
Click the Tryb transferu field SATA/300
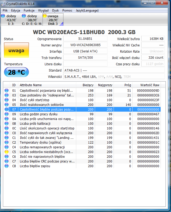(x=85, y=58)
